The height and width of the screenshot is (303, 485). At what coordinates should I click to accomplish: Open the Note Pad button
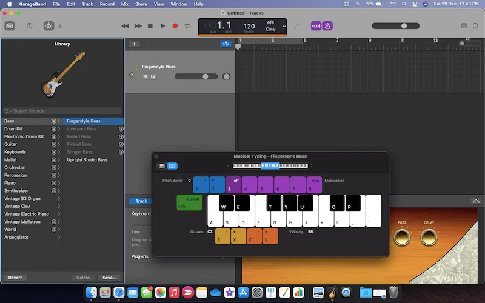pos(464,26)
